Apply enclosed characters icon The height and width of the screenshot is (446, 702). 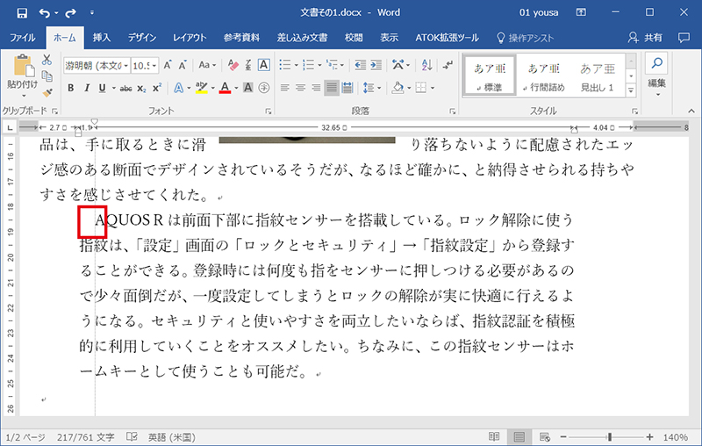tap(264, 88)
